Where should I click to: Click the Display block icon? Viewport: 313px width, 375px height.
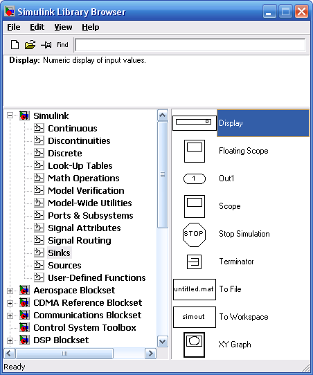click(195, 123)
